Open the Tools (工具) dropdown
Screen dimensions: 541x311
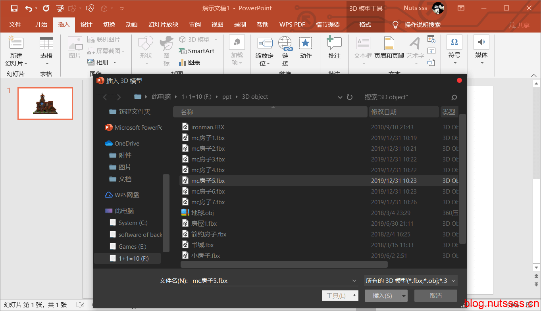[x=340, y=296]
